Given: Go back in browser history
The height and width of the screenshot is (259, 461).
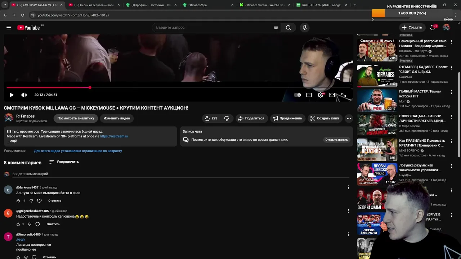Looking at the screenshot, I should click(x=5, y=15).
